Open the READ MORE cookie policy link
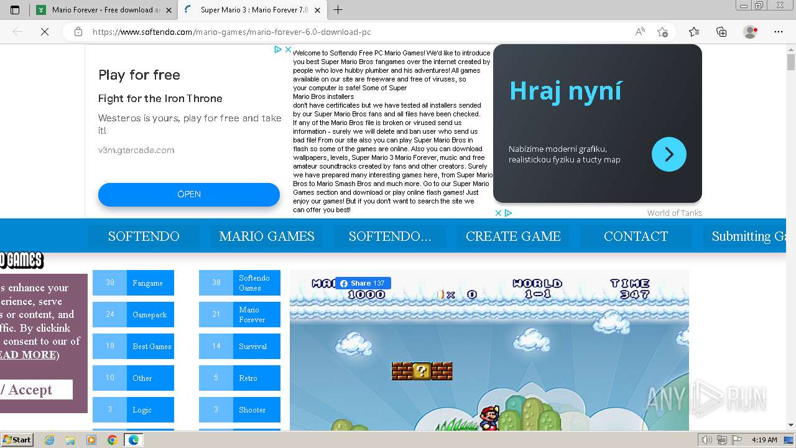 pos(29,355)
